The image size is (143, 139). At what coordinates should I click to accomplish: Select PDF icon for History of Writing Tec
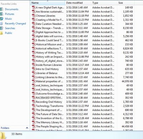(34, 53)
